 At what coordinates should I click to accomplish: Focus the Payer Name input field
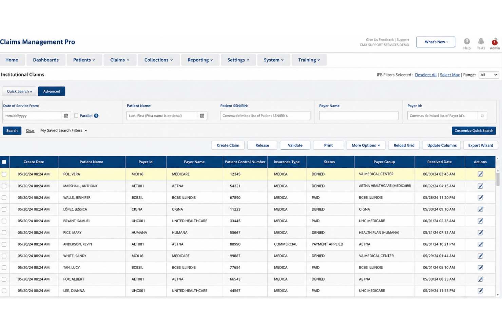point(359,116)
